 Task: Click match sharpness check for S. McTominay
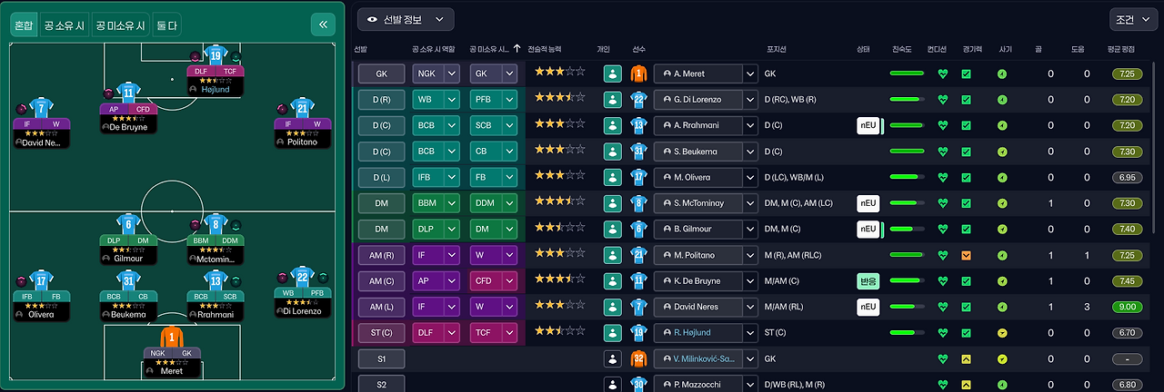[x=967, y=203]
